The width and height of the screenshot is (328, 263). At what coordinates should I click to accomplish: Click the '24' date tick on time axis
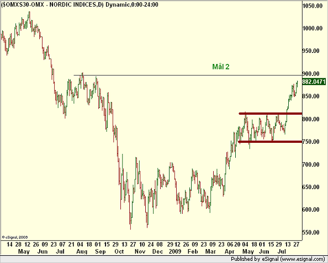point(151,244)
